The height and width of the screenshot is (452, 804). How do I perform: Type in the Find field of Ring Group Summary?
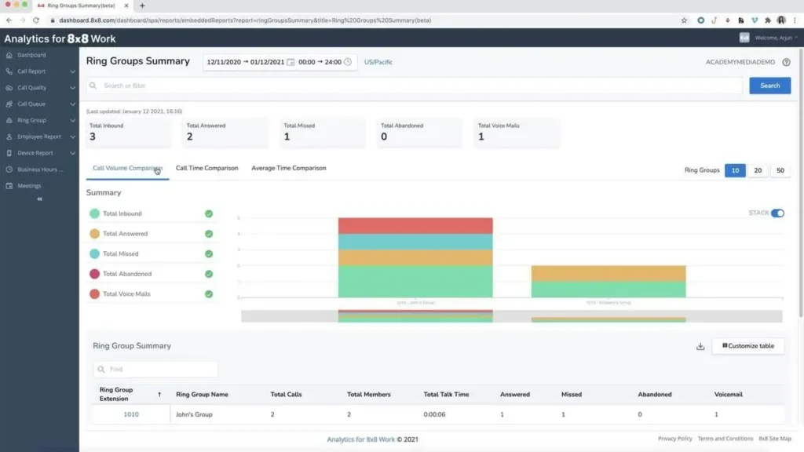coord(155,368)
